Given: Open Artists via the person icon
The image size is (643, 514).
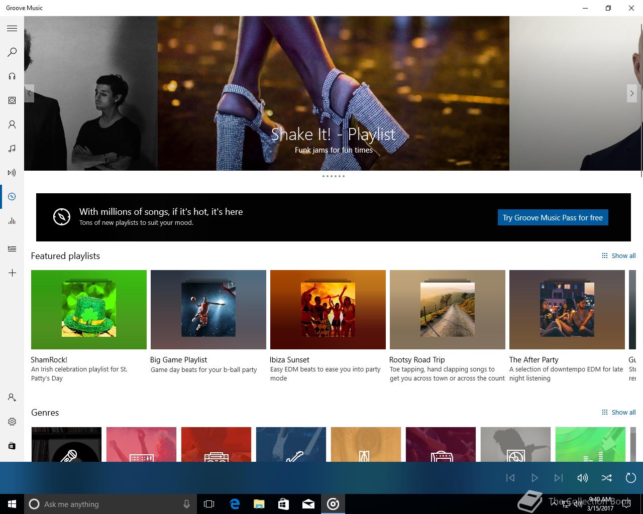Looking at the screenshot, I should click(12, 124).
